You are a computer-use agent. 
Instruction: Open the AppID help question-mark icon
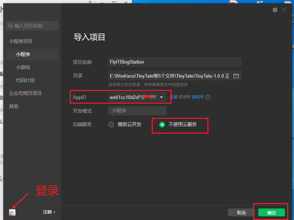[208, 97]
